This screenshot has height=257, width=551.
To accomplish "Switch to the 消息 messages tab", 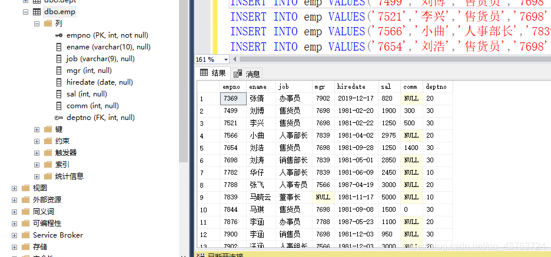I will point(247,74).
